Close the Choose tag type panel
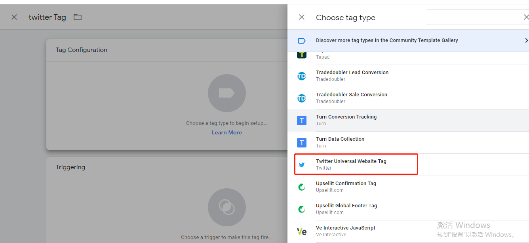The height and width of the screenshot is (243, 529). click(302, 17)
